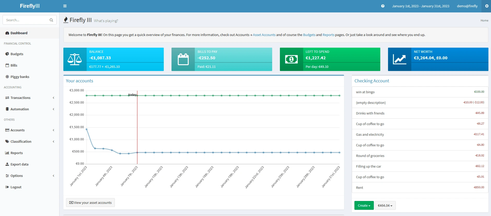Image resolution: width=491 pixels, height=216 pixels.
Task: Open Dashboard in the sidebar
Action: [29, 33]
